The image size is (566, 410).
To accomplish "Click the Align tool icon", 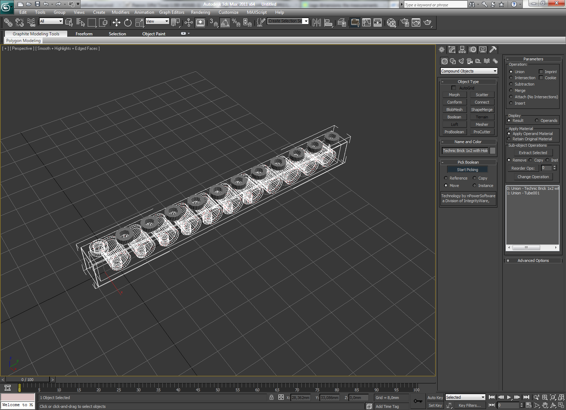I will (328, 23).
